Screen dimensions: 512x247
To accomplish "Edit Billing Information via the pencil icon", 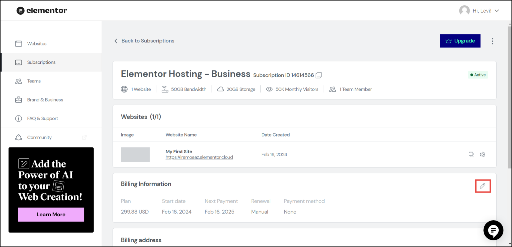I will tap(483, 186).
